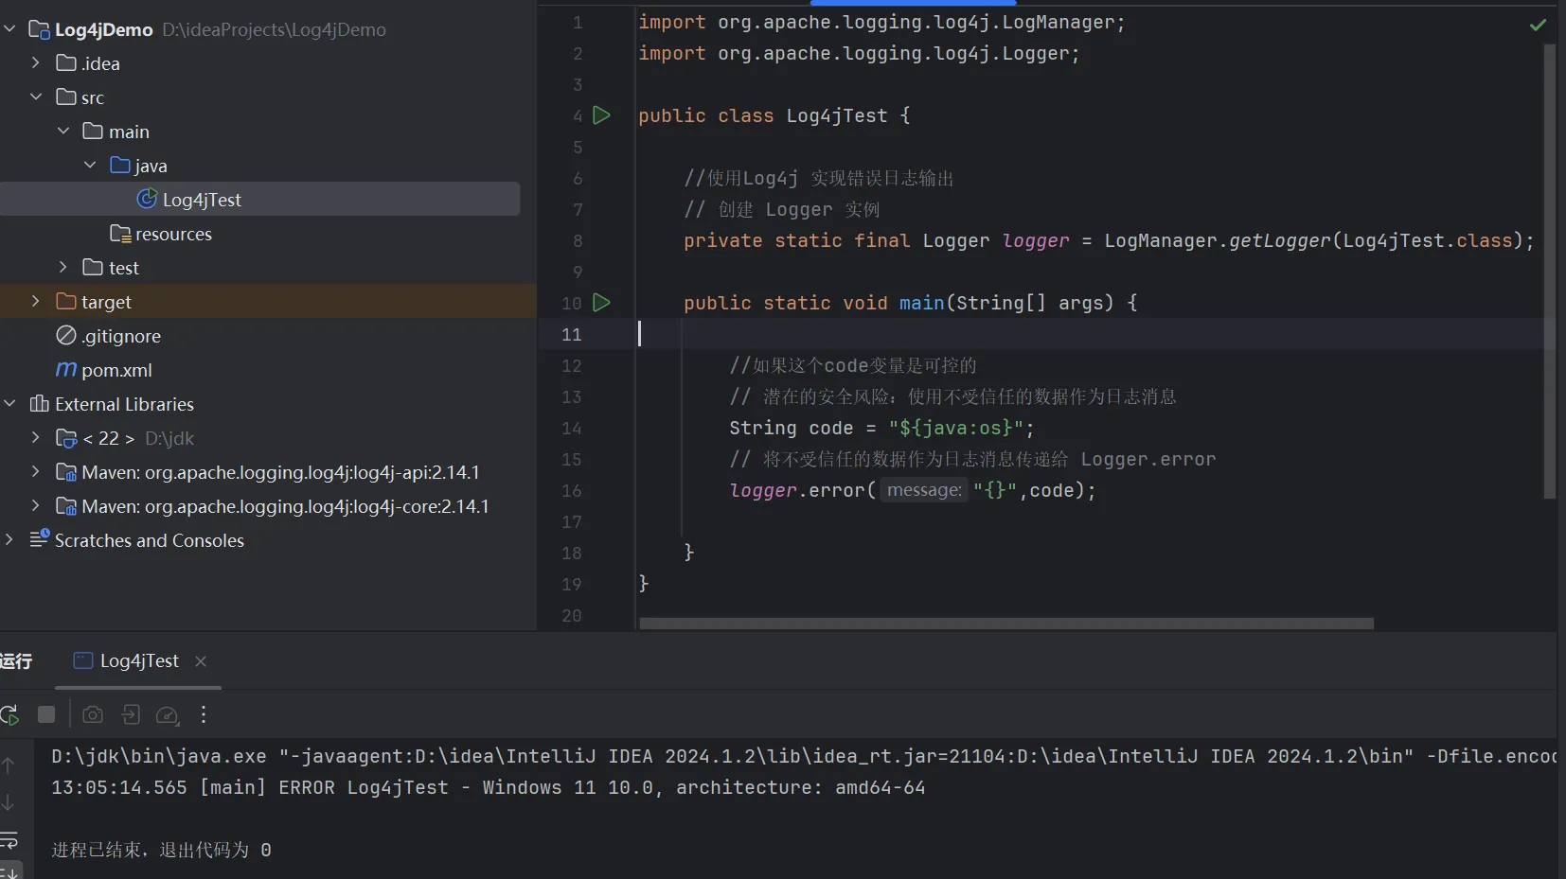This screenshot has width=1566, height=879.
Task: Expand Scratches and Consoles node
Action: (x=9, y=540)
